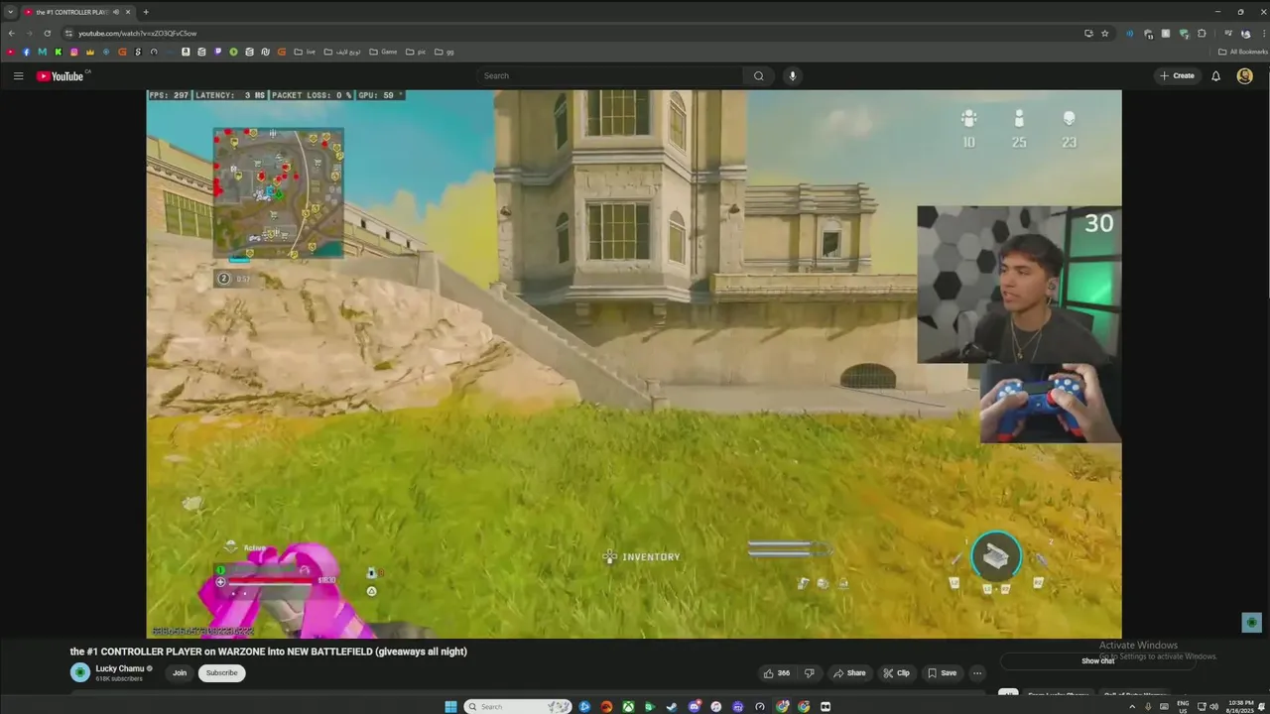Viewport: 1270px width, 714px height.
Task: Open the 'gg' bookmarks folder
Action: coord(444,52)
